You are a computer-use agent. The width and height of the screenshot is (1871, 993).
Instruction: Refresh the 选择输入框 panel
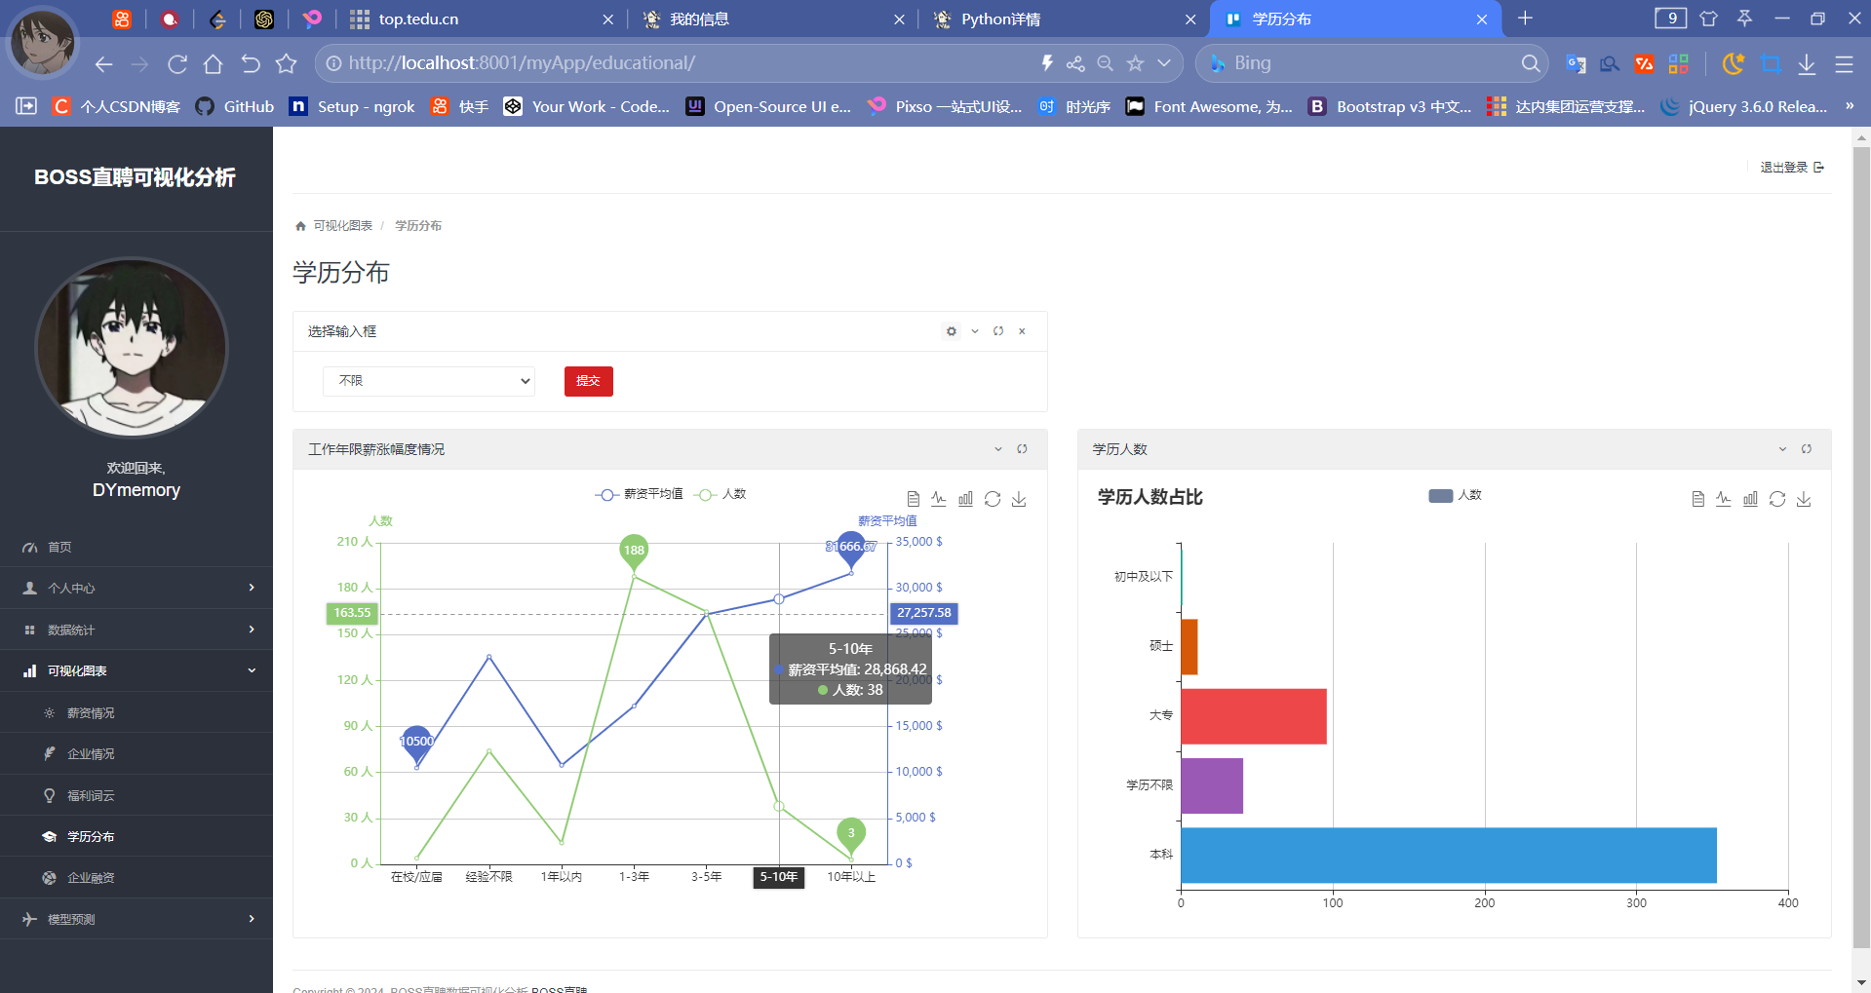point(998,331)
